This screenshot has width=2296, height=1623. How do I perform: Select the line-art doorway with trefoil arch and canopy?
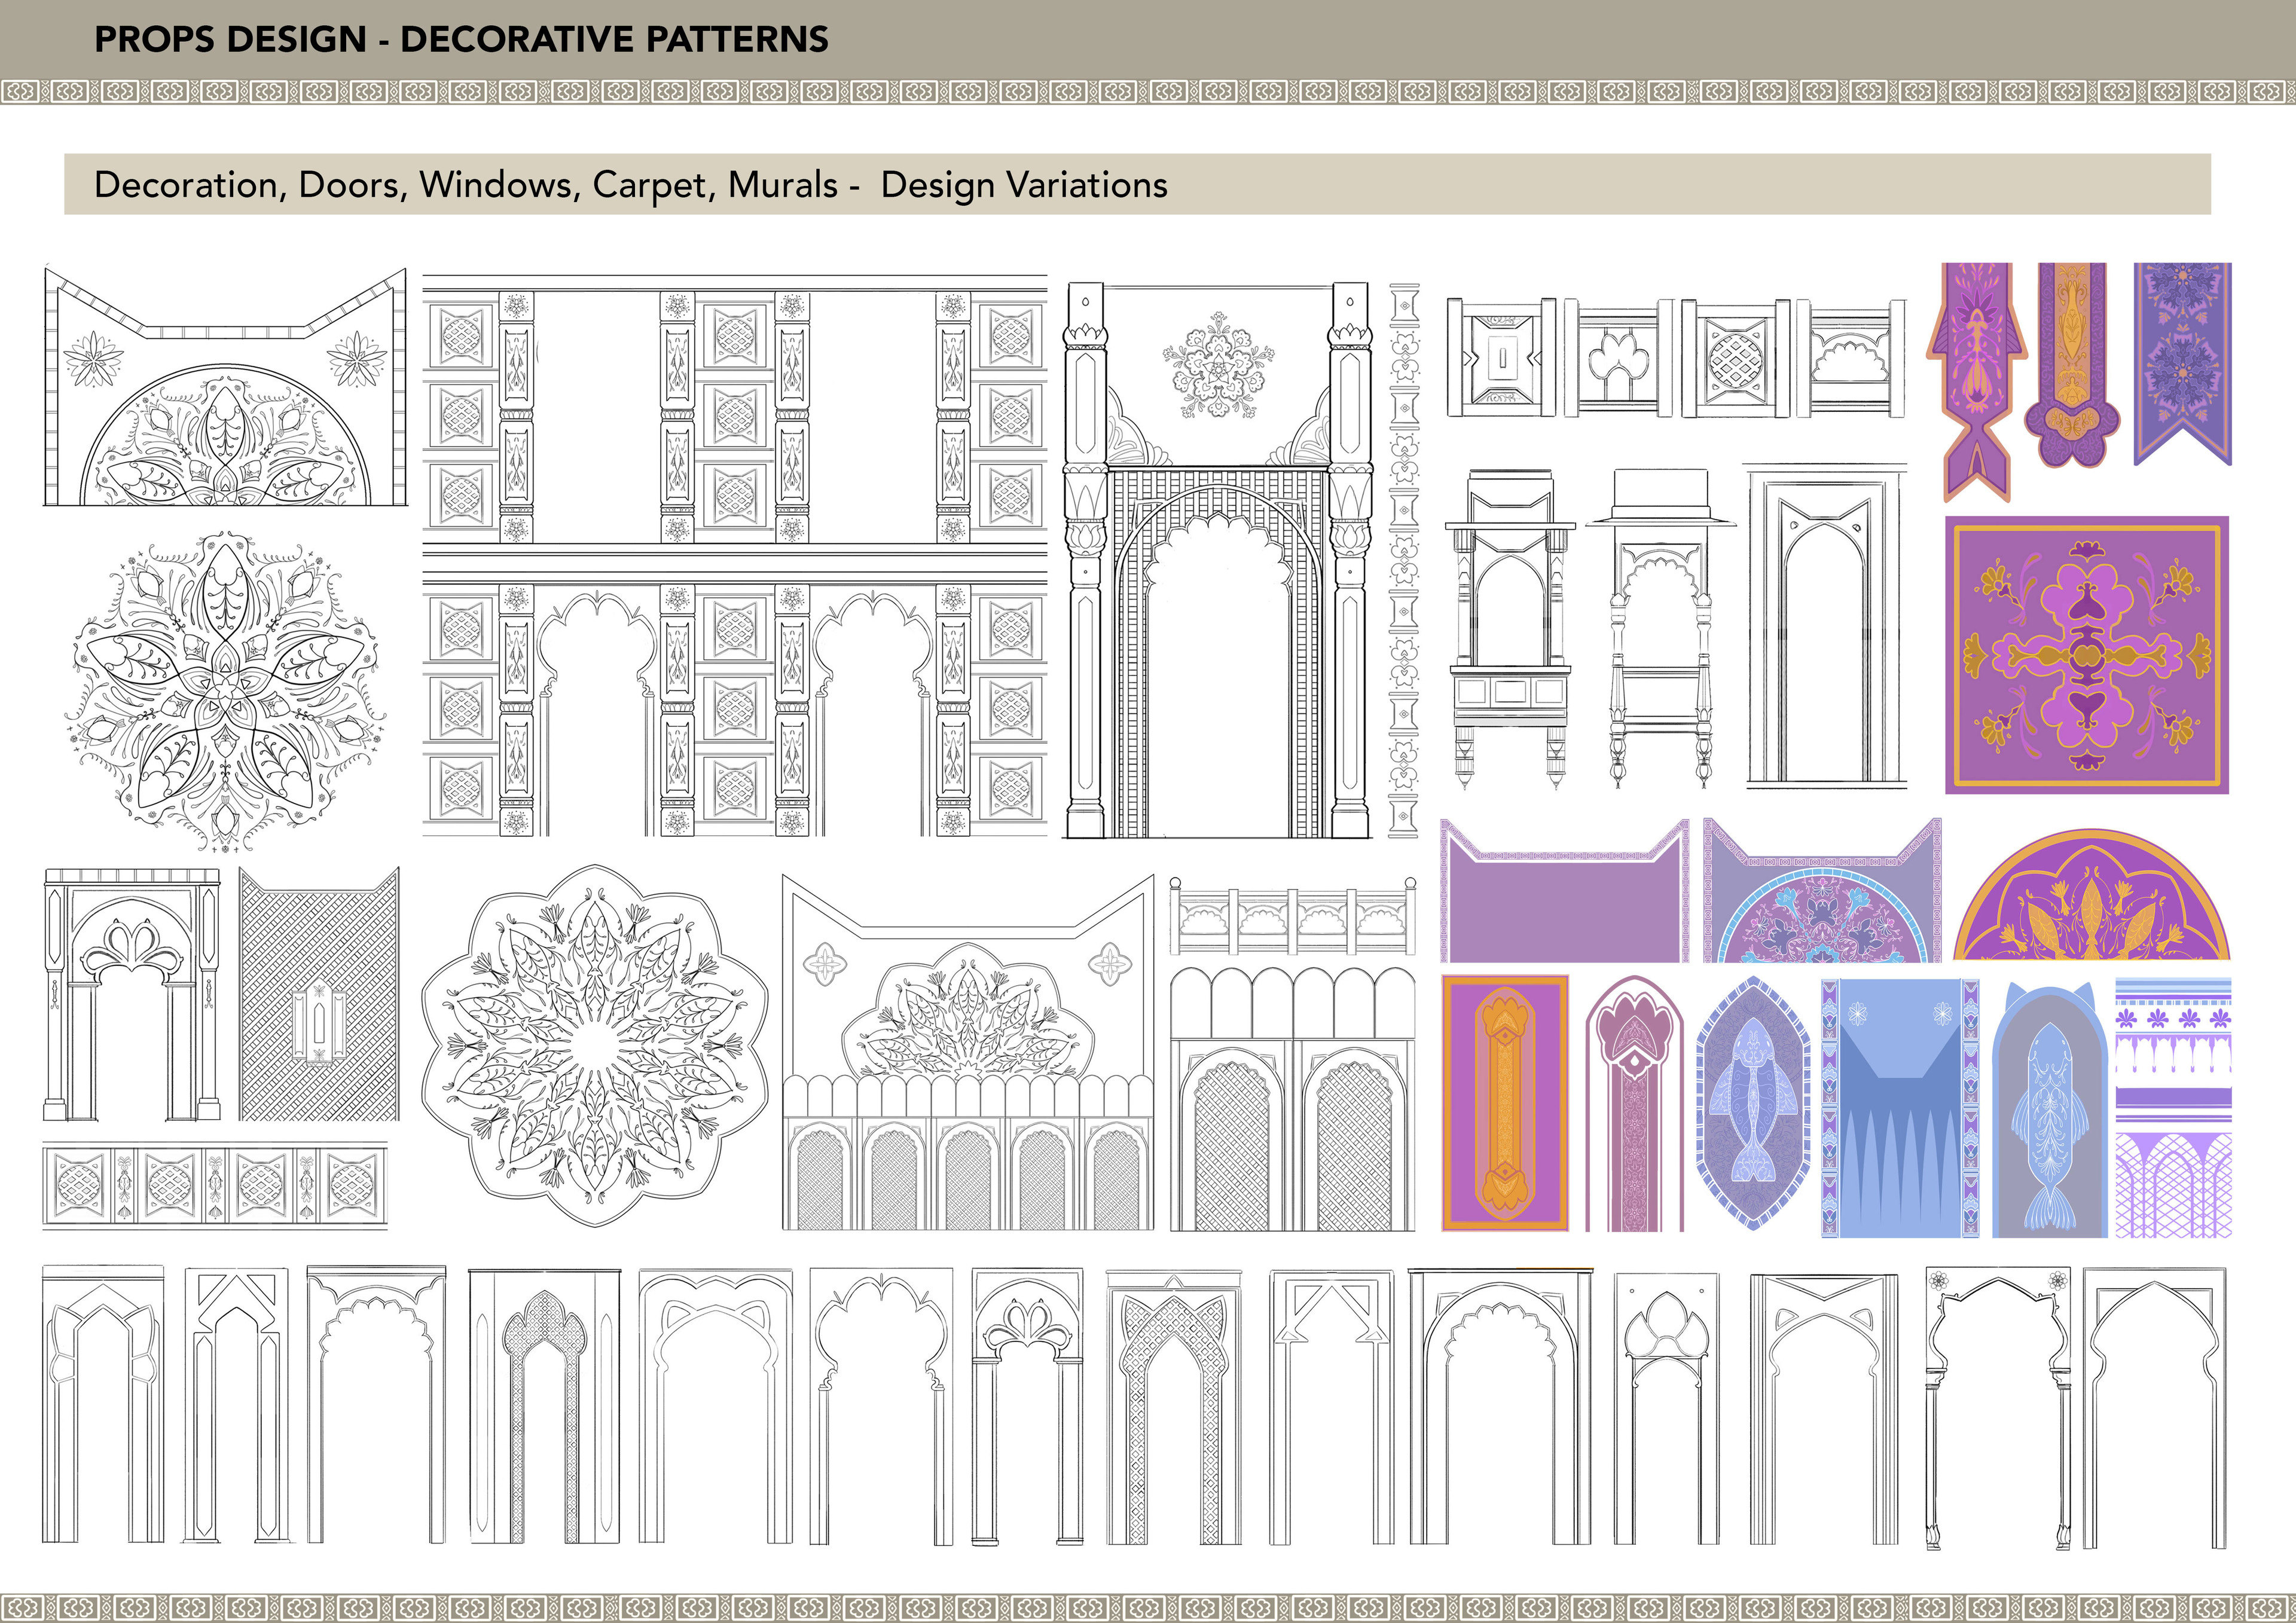click(131, 995)
